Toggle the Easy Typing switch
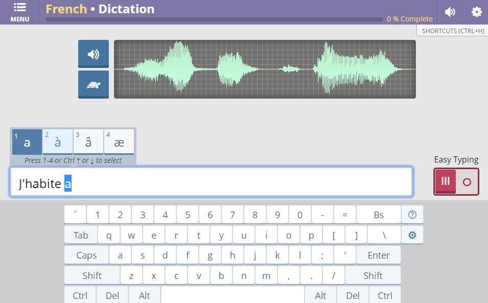The height and width of the screenshot is (303, 488). pos(456,182)
